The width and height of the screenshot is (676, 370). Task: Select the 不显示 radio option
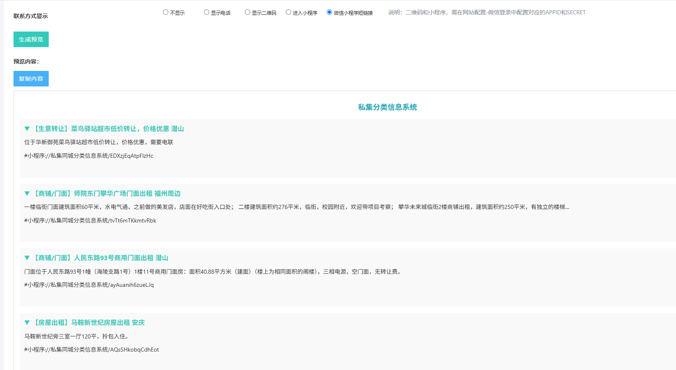pyautogui.click(x=165, y=12)
